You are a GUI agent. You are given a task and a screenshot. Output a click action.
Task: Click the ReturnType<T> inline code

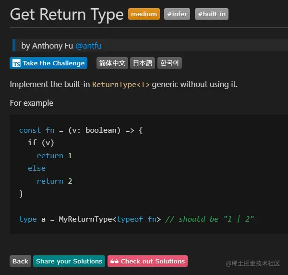point(121,85)
